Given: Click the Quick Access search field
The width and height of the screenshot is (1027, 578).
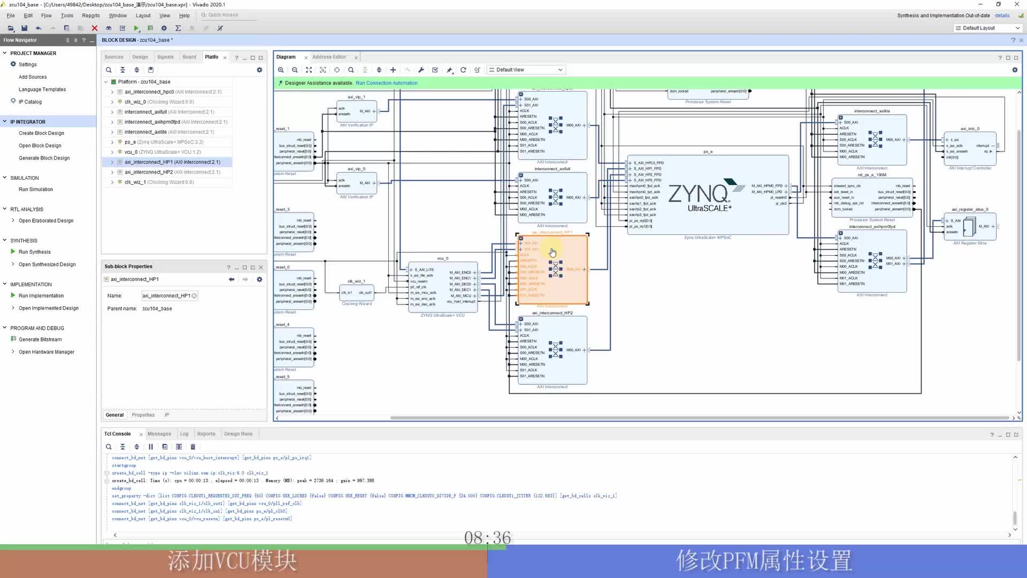Looking at the screenshot, I should point(228,15).
